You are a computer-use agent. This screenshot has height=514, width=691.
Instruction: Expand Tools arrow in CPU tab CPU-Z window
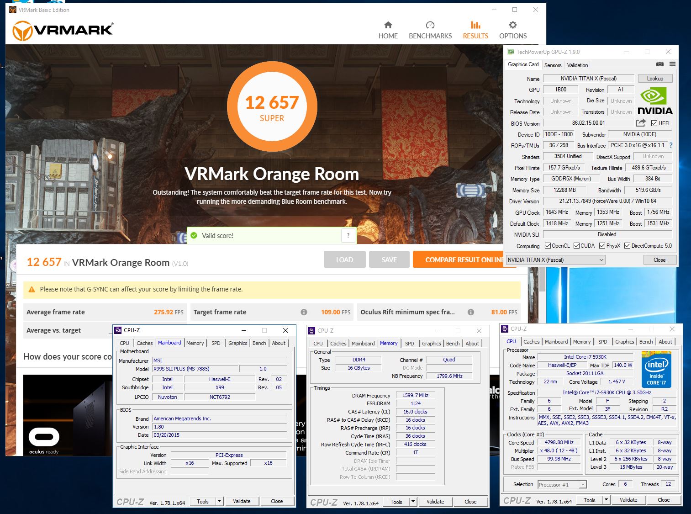606,500
